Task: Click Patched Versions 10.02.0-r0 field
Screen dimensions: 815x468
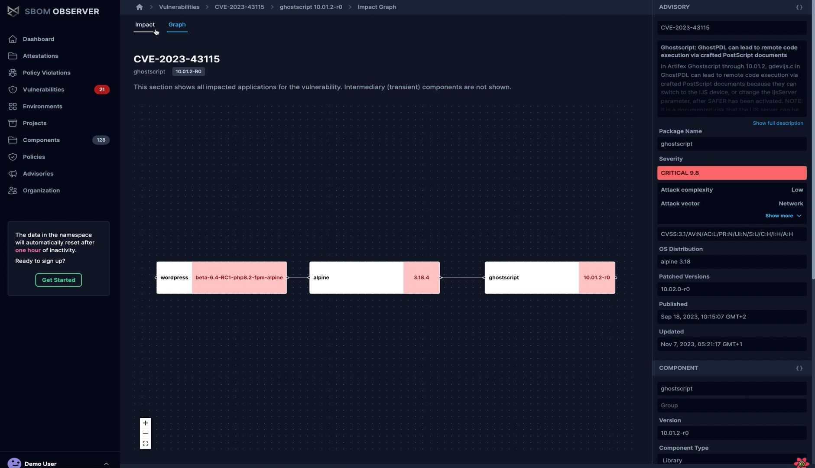Action: coord(732,289)
